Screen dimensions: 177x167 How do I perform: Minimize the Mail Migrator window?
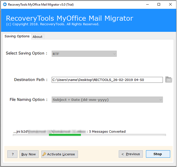(x=147, y=5)
